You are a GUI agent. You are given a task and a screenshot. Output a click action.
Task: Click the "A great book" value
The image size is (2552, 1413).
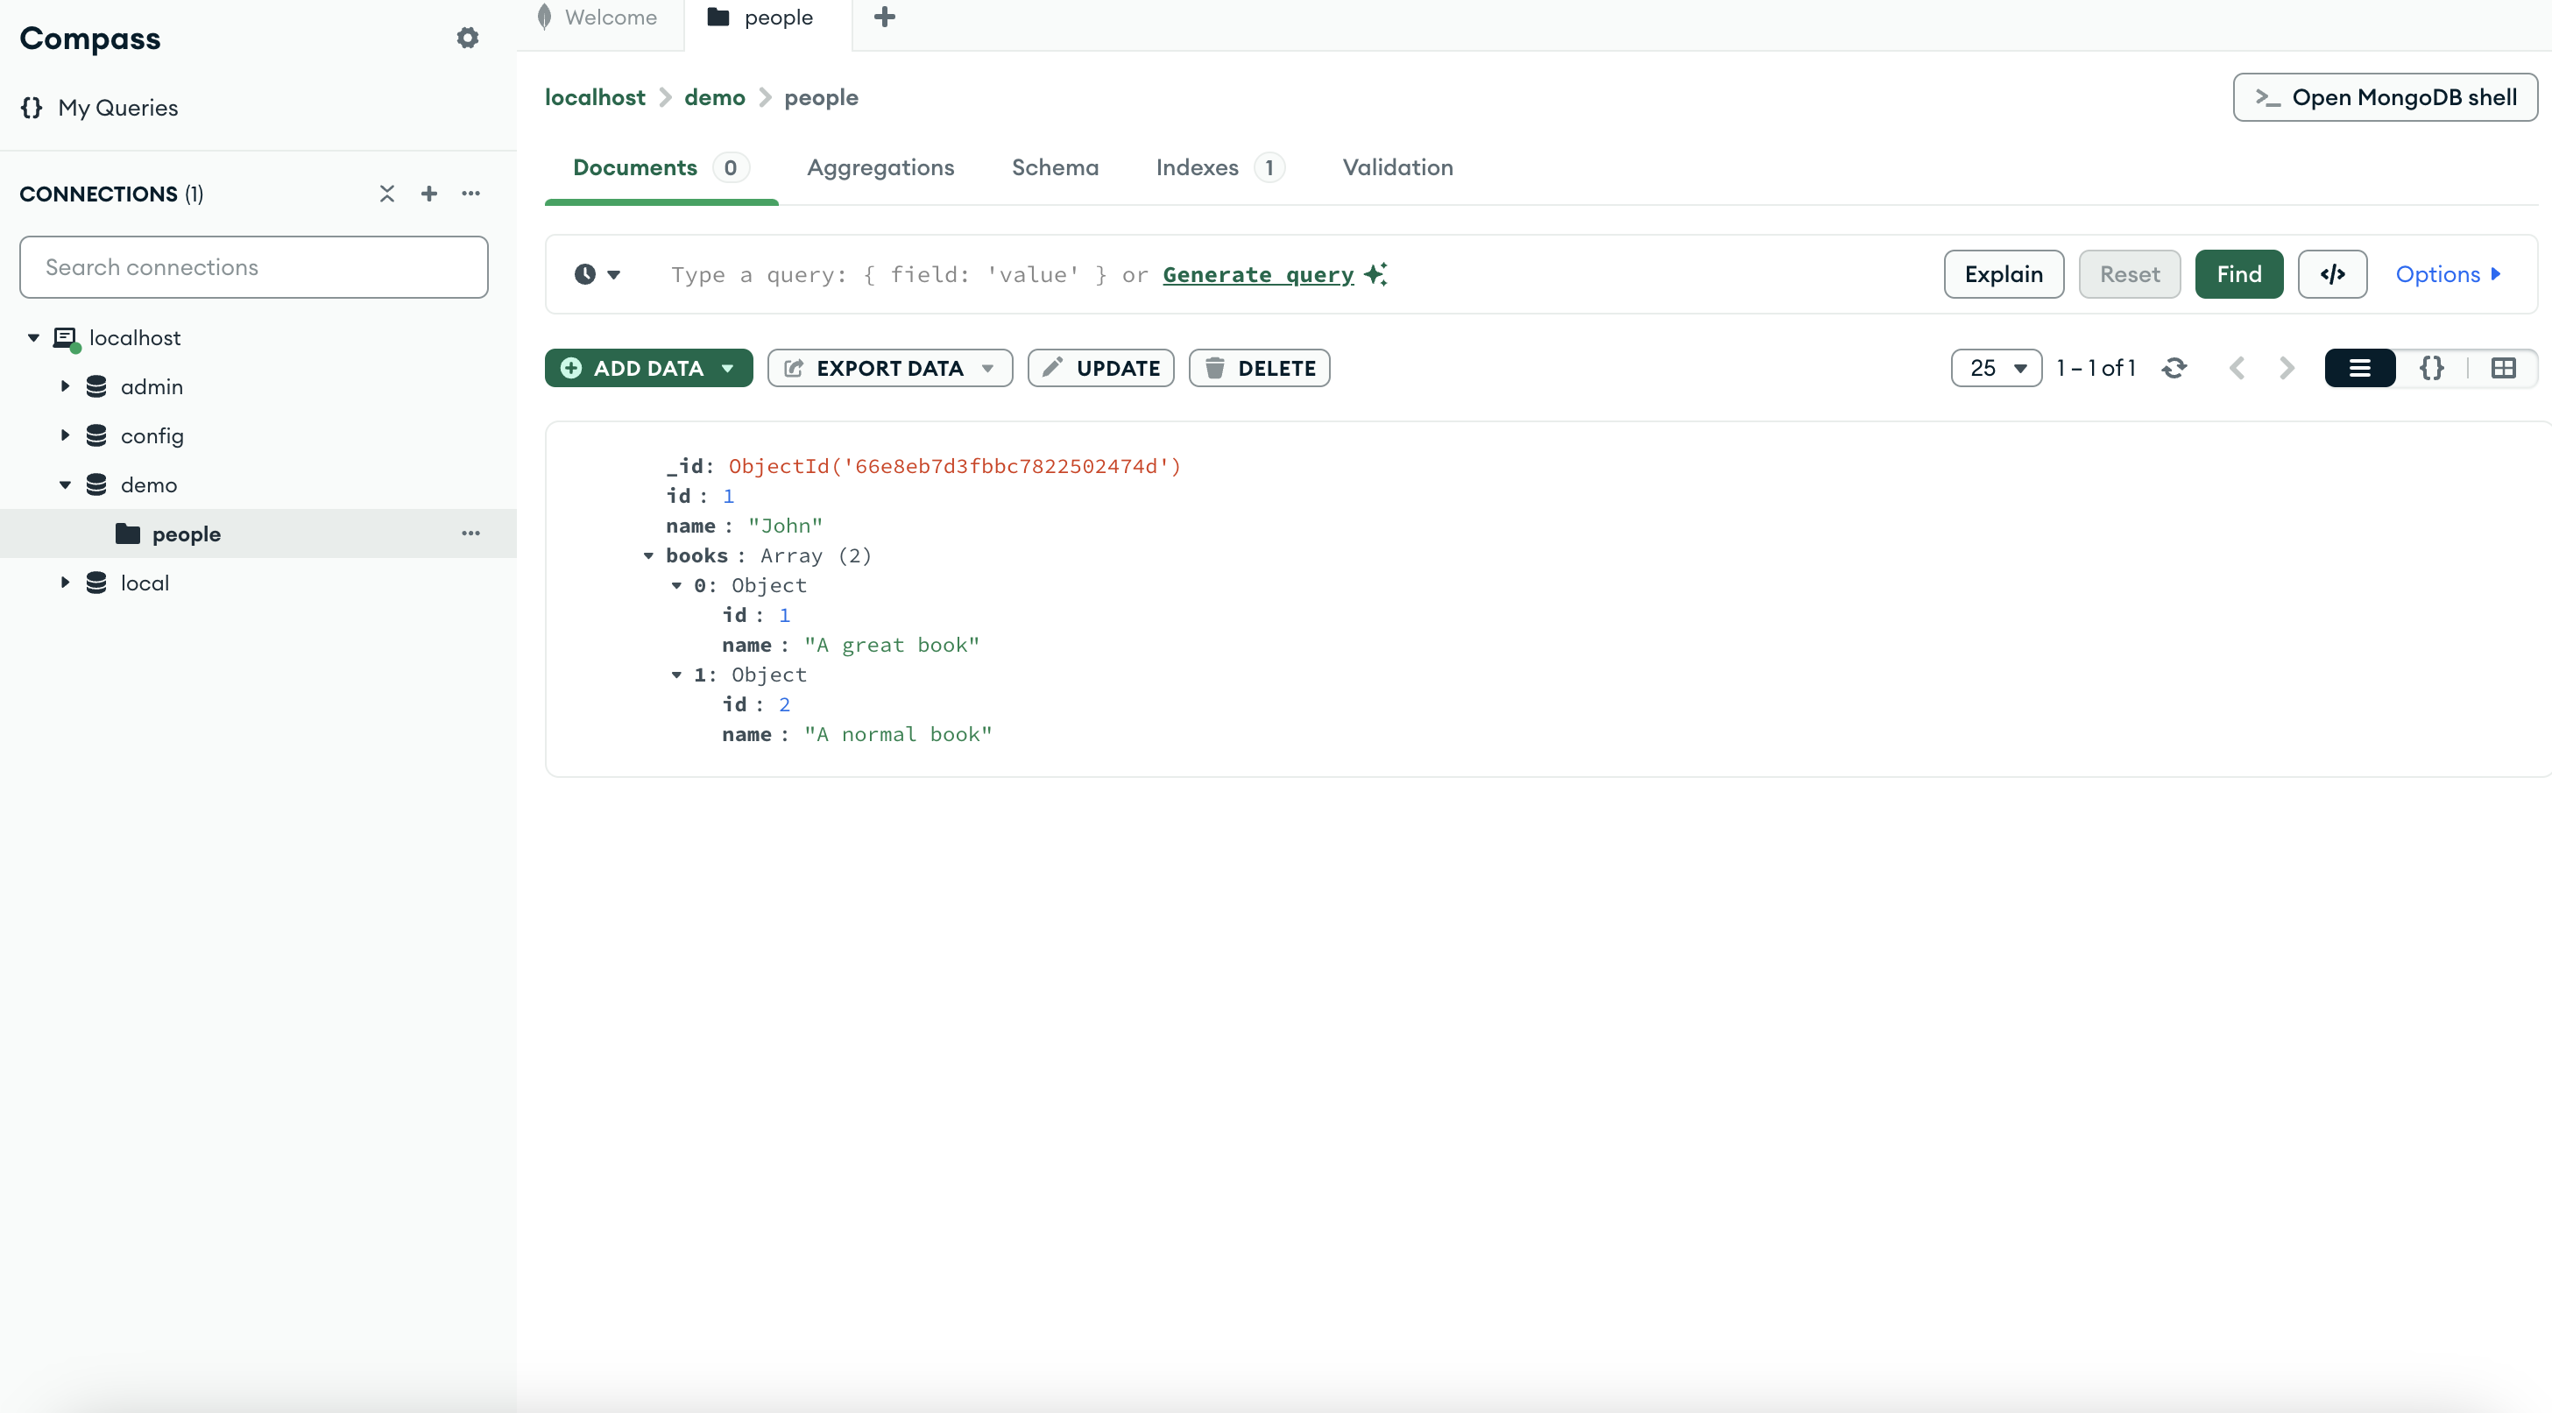[x=892, y=645]
